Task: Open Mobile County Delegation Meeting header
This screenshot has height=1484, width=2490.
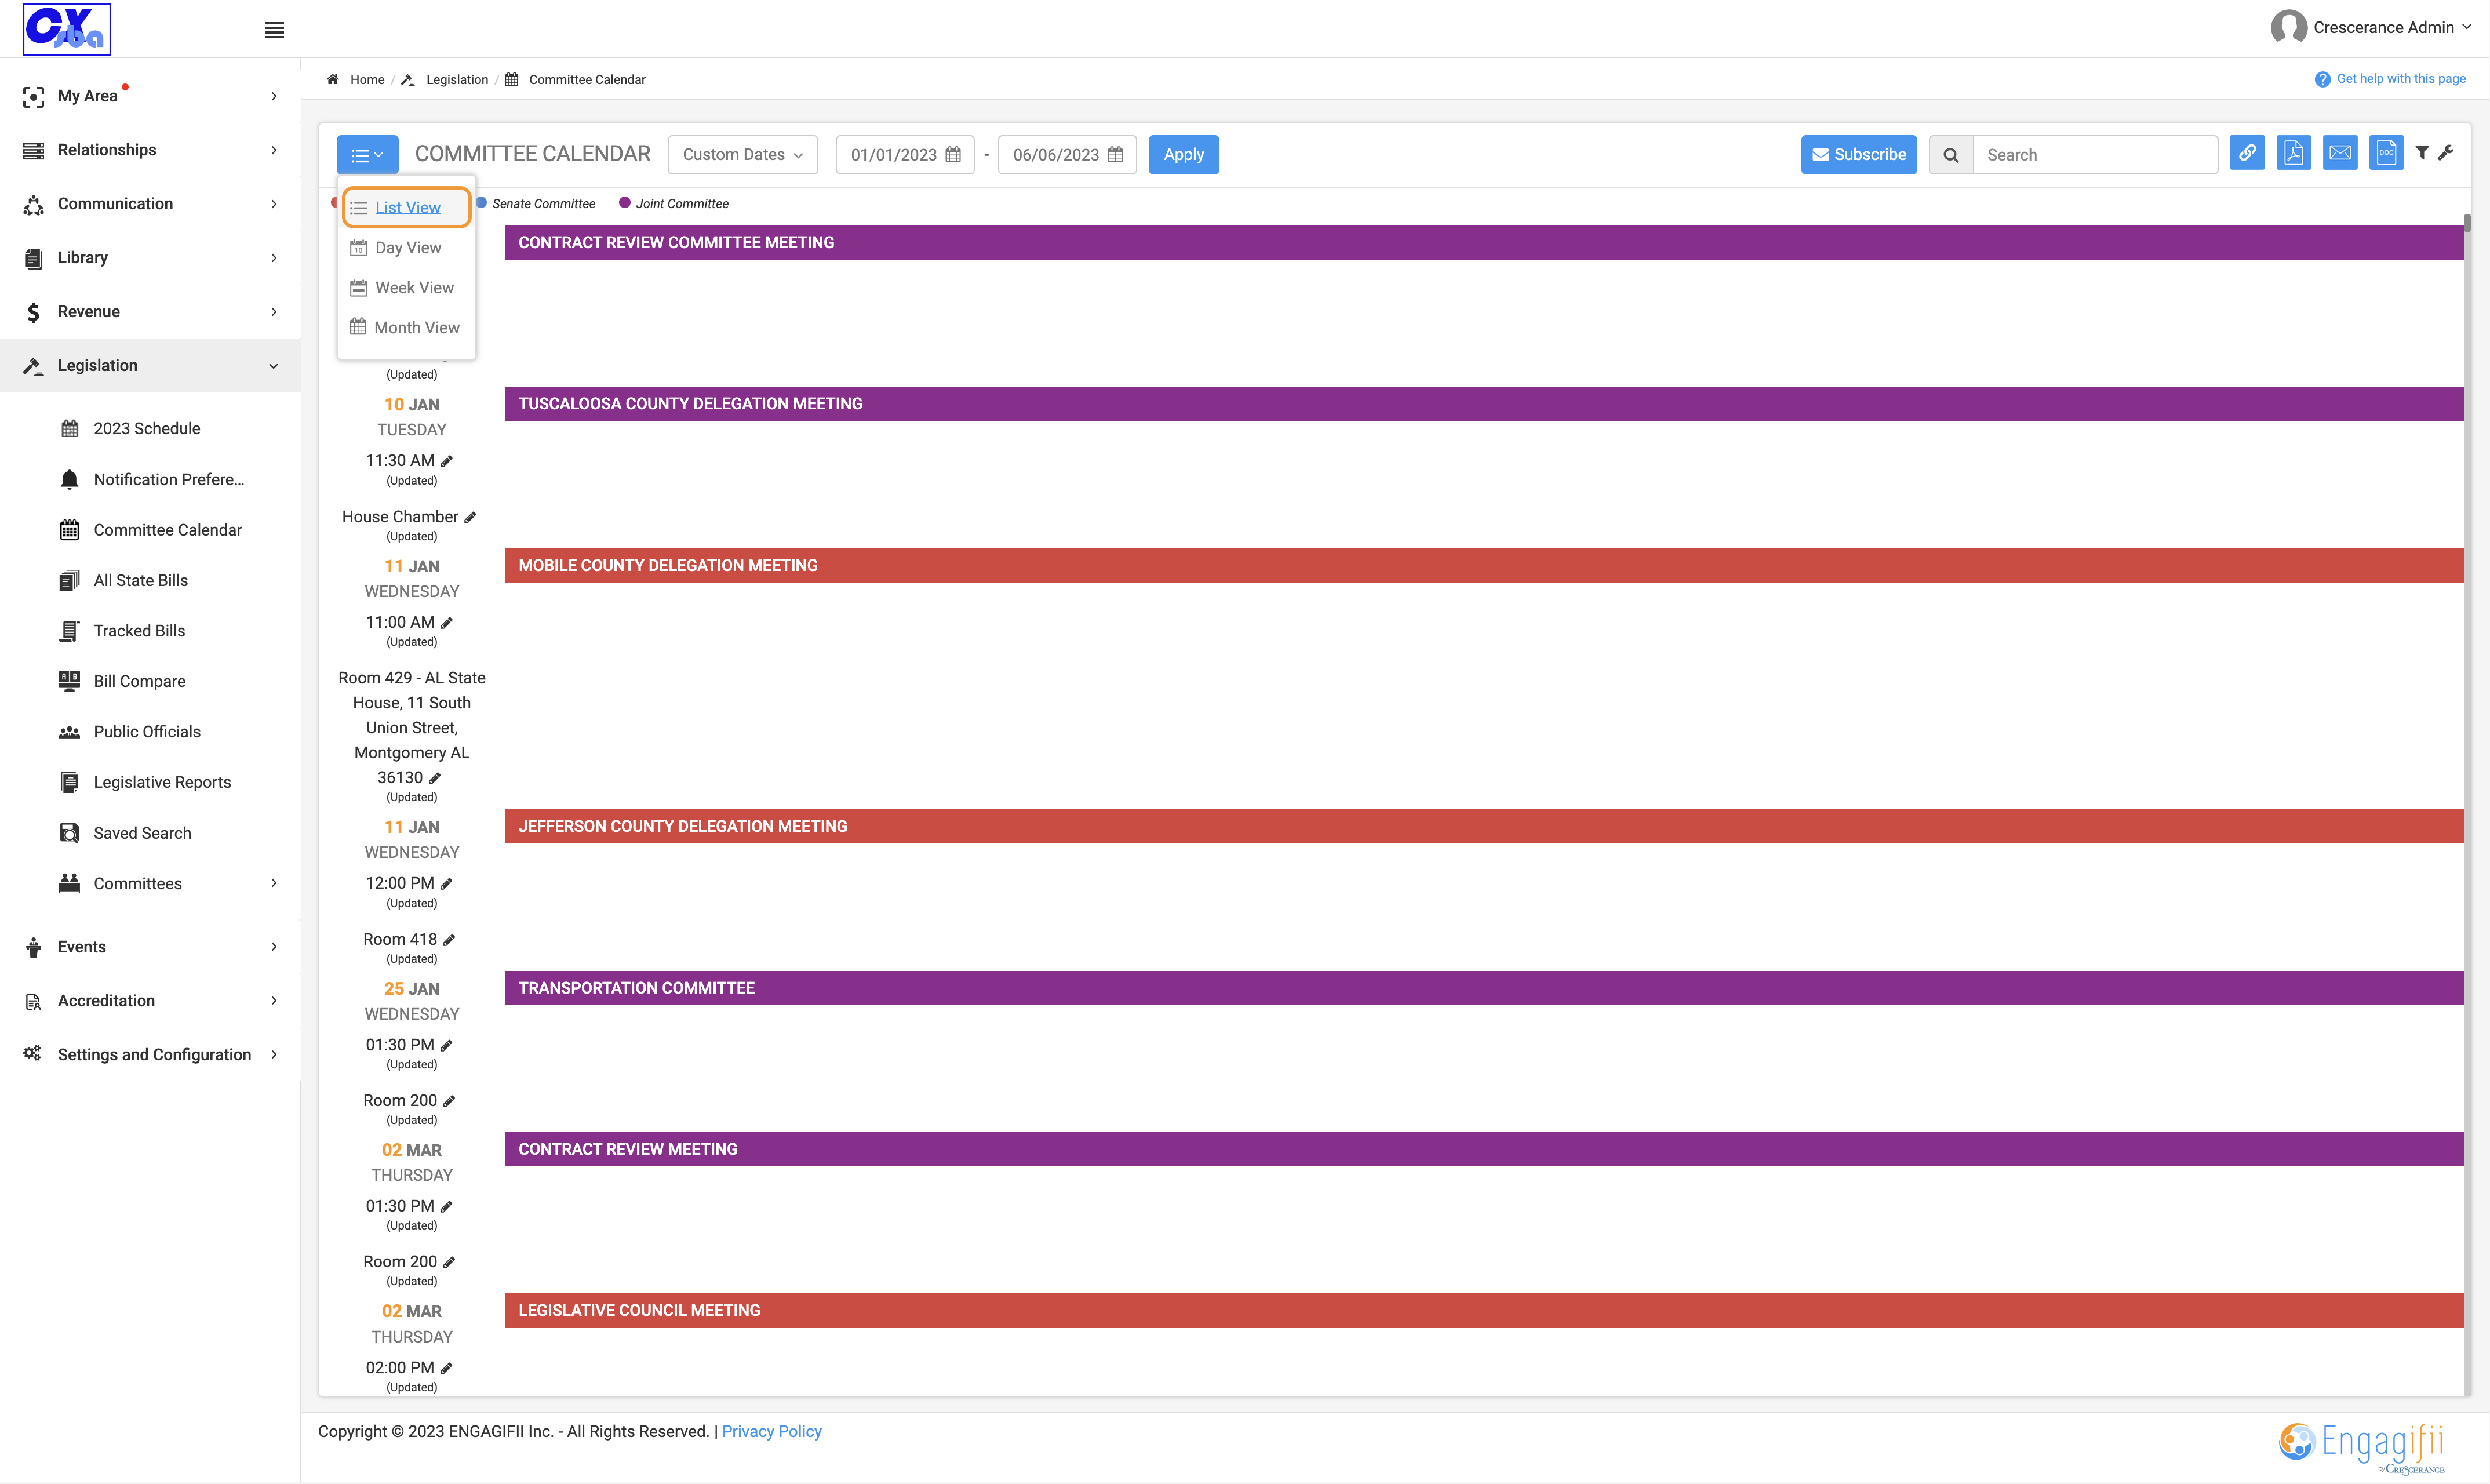Action: point(1483,566)
